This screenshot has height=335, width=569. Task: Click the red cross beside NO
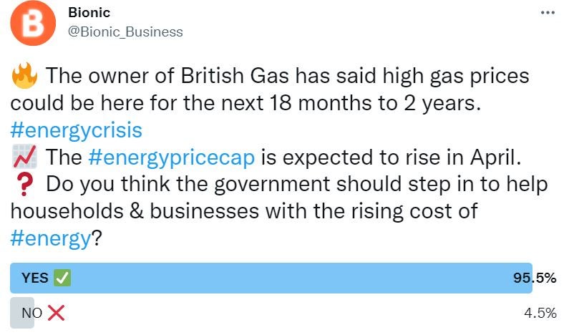(56, 313)
